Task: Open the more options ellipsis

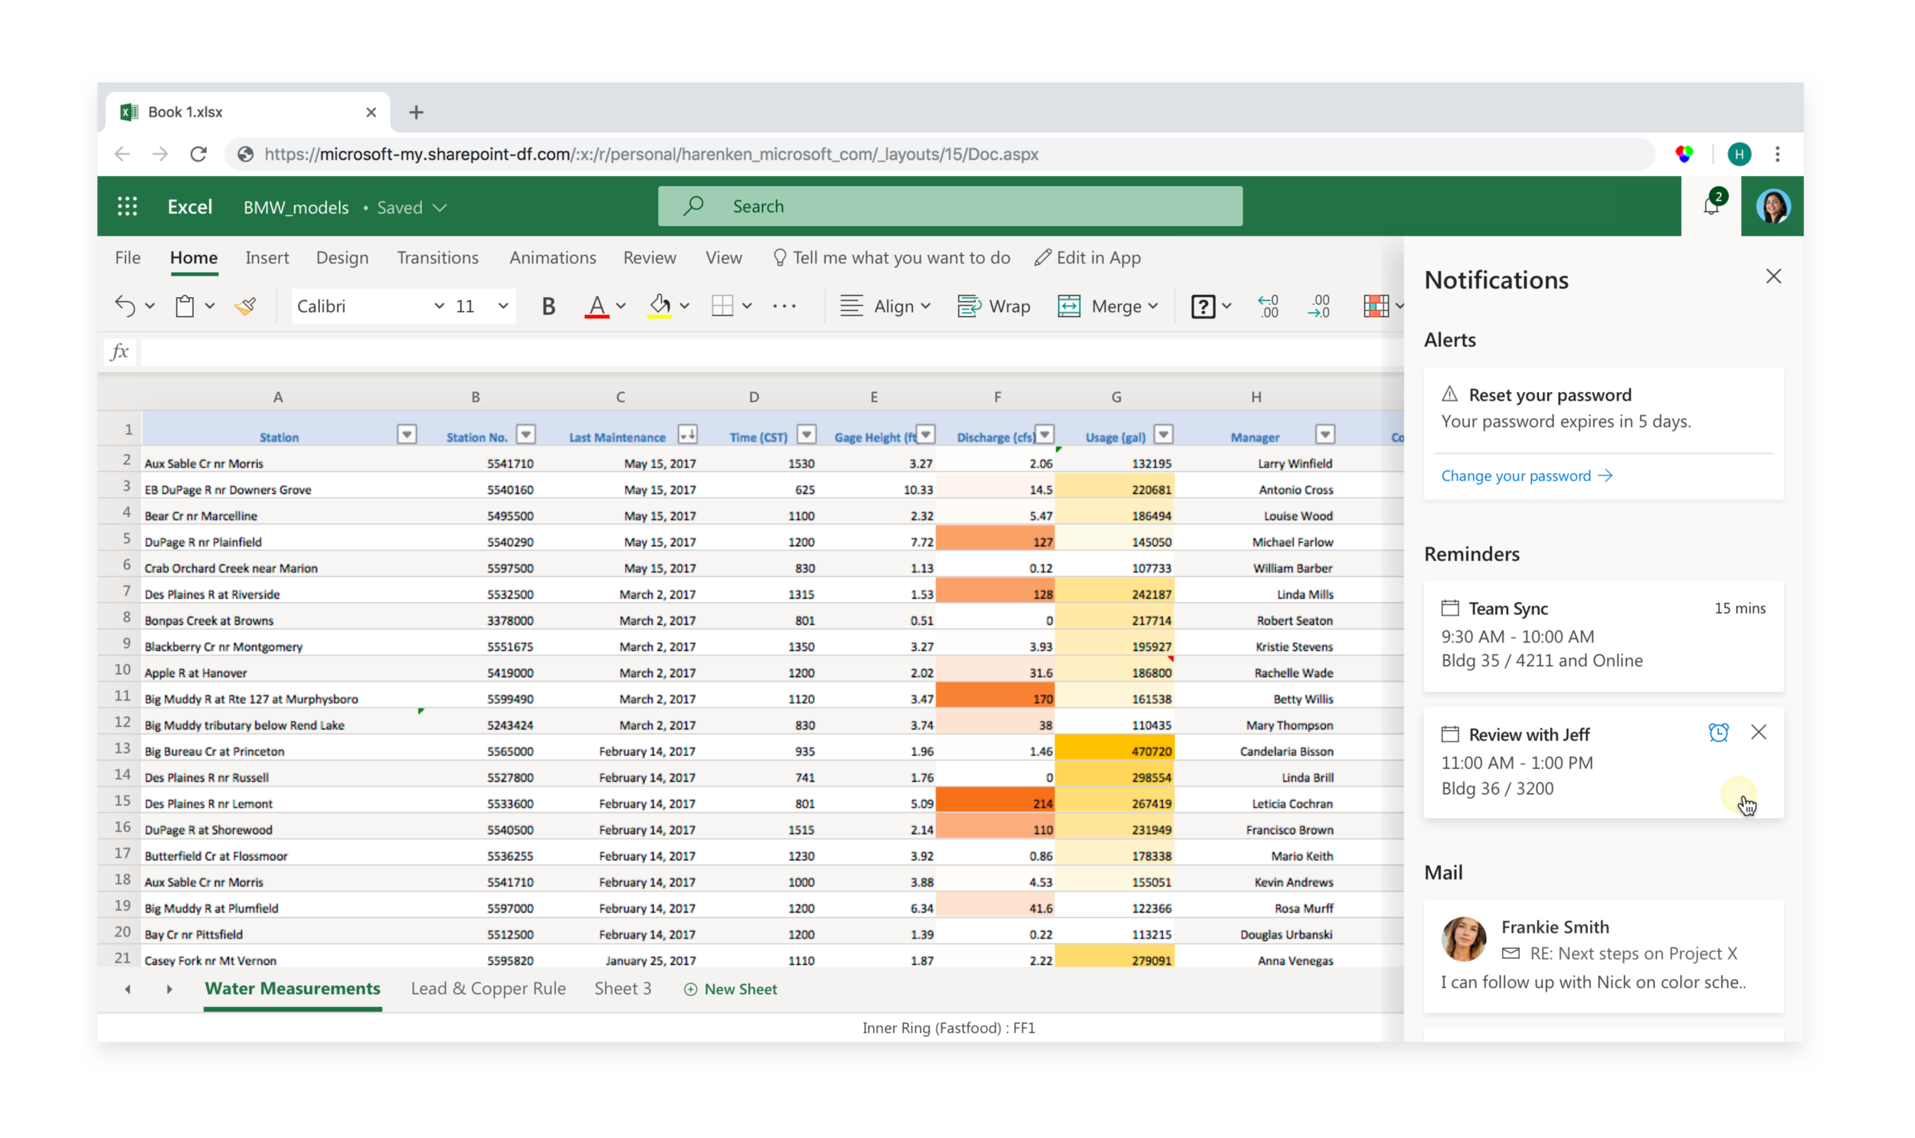Action: point(784,306)
